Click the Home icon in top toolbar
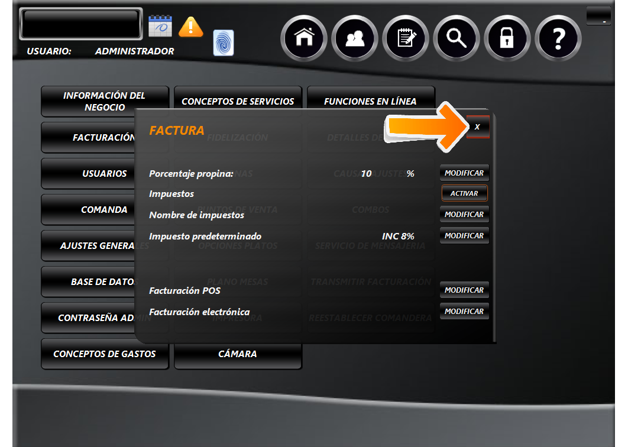This screenshot has width=628, height=447. click(x=305, y=38)
